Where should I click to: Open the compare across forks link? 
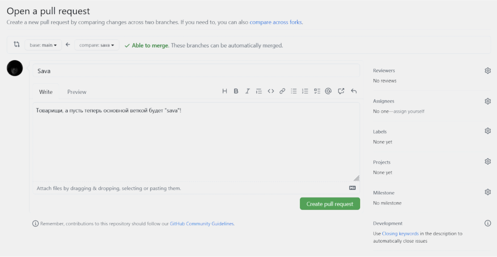276,22
